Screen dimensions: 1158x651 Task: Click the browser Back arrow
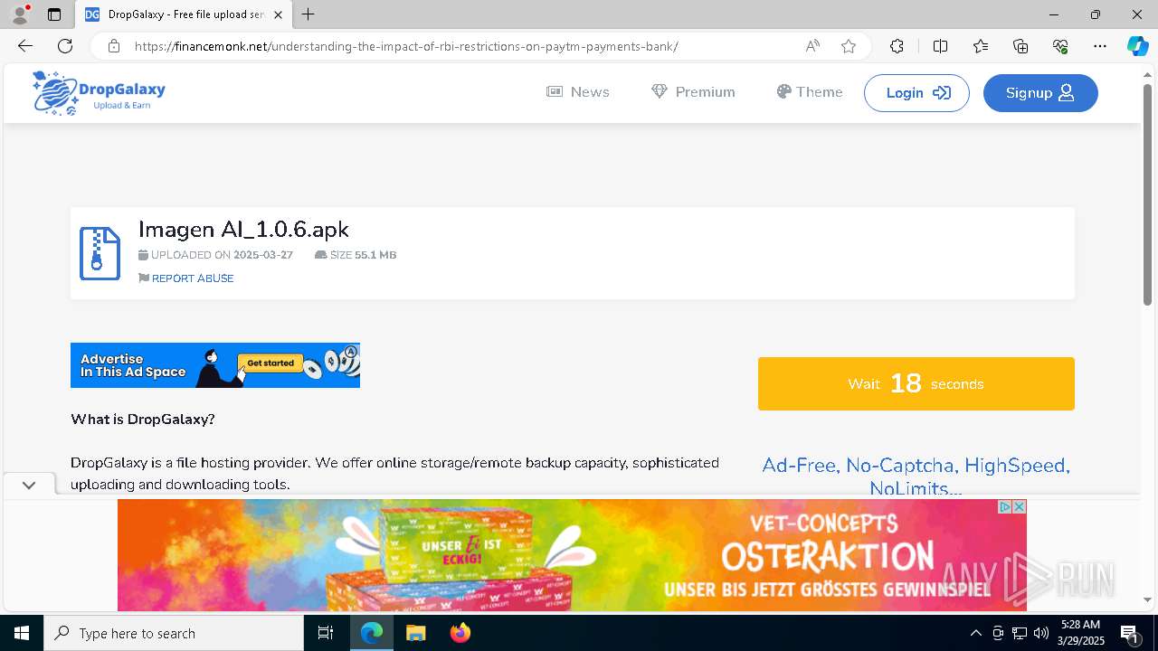point(24,46)
